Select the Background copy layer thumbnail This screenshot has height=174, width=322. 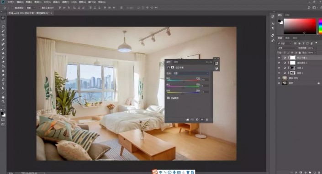click(x=285, y=78)
